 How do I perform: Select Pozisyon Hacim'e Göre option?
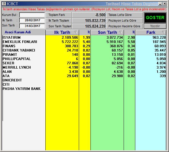(124, 26)
